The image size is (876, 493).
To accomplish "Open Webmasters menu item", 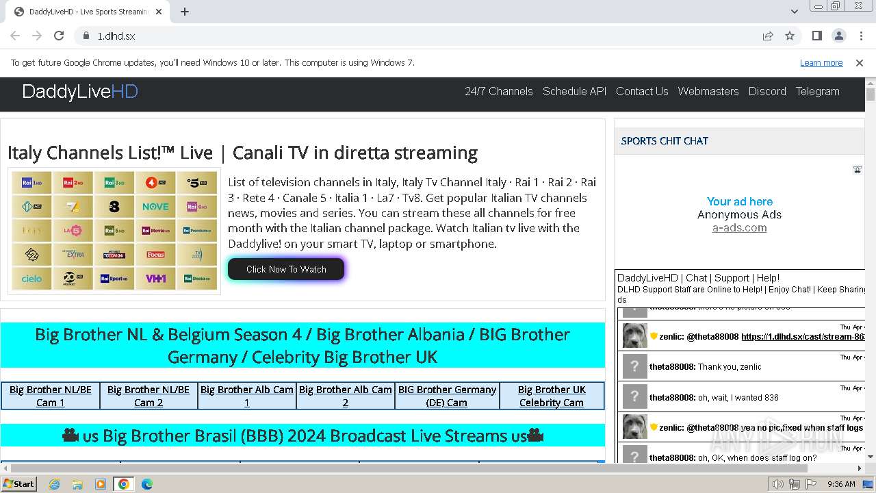I will tap(708, 92).
